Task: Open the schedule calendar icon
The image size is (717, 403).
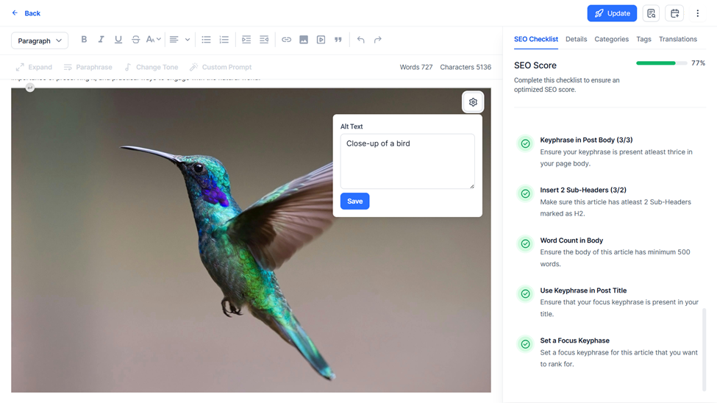Action: coord(674,13)
